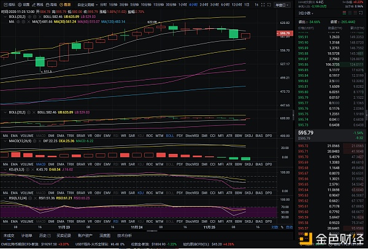Switch to the 计划单 planned orders tab

click(26, 236)
